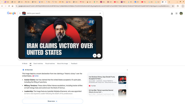185x104 pixels.
Task: Select the All results tab
Action: pos(31,64)
